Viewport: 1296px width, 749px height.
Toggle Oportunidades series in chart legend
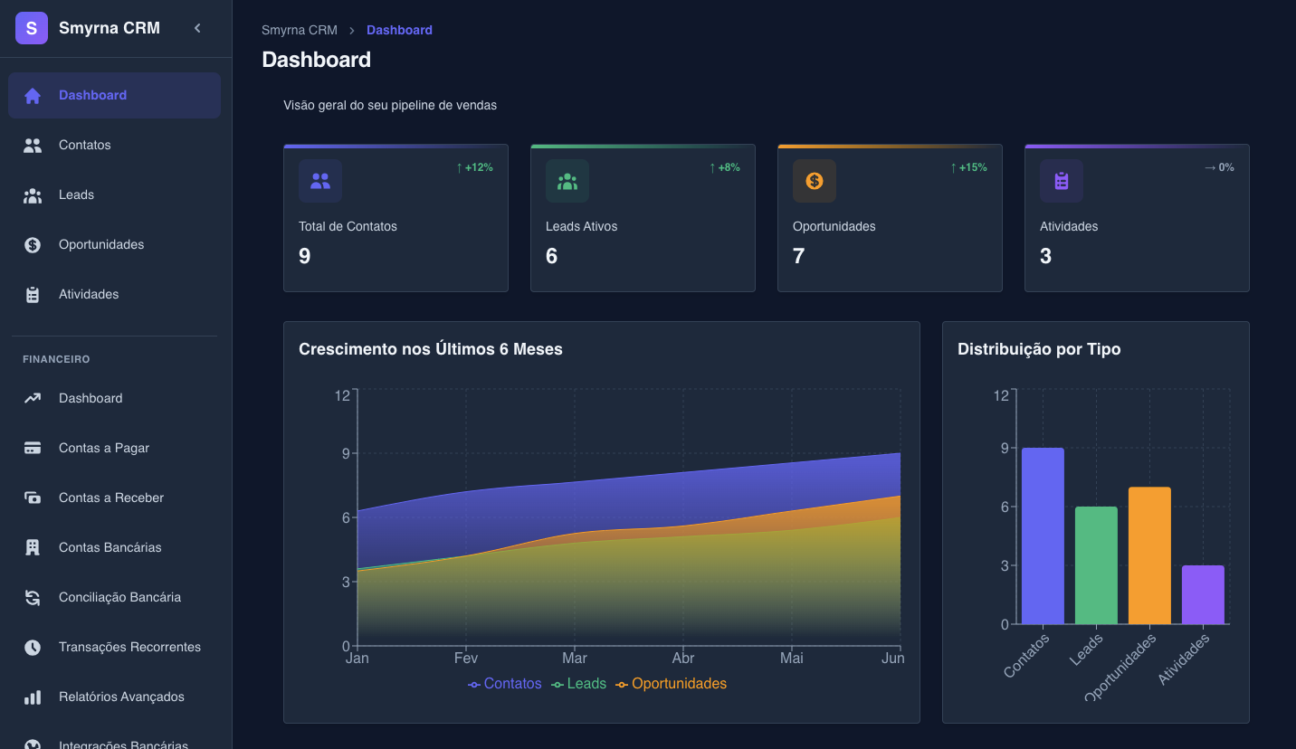(672, 684)
